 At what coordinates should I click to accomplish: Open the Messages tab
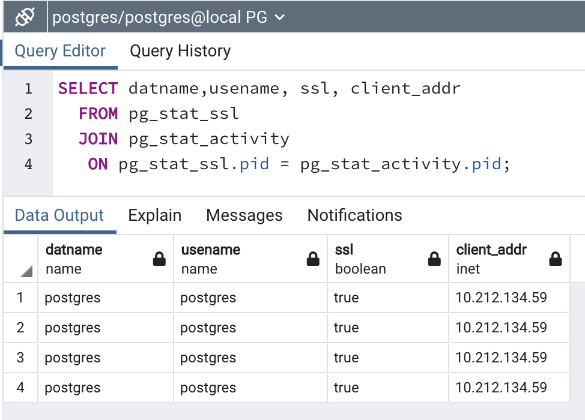coord(244,215)
